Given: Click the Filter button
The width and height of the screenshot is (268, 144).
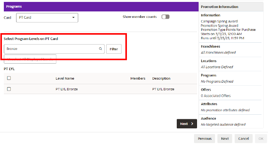Looking at the screenshot, I should pos(114,49).
